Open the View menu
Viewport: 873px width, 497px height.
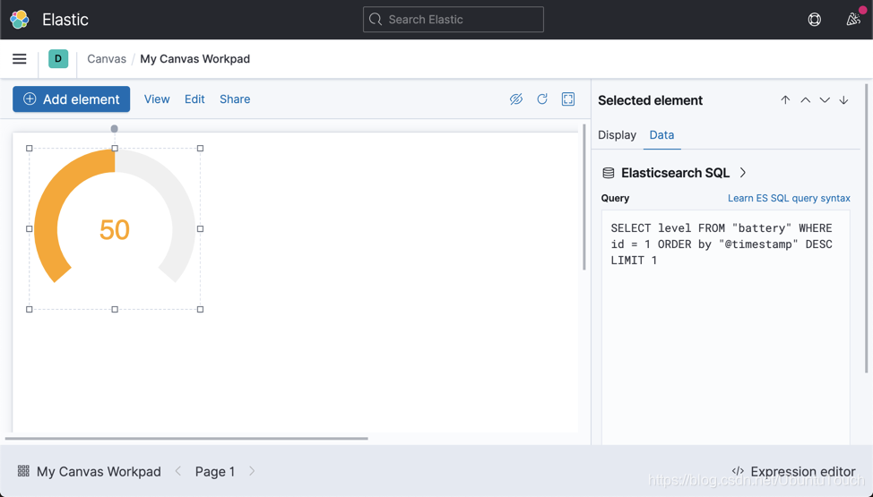pyautogui.click(x=157, y=99)
